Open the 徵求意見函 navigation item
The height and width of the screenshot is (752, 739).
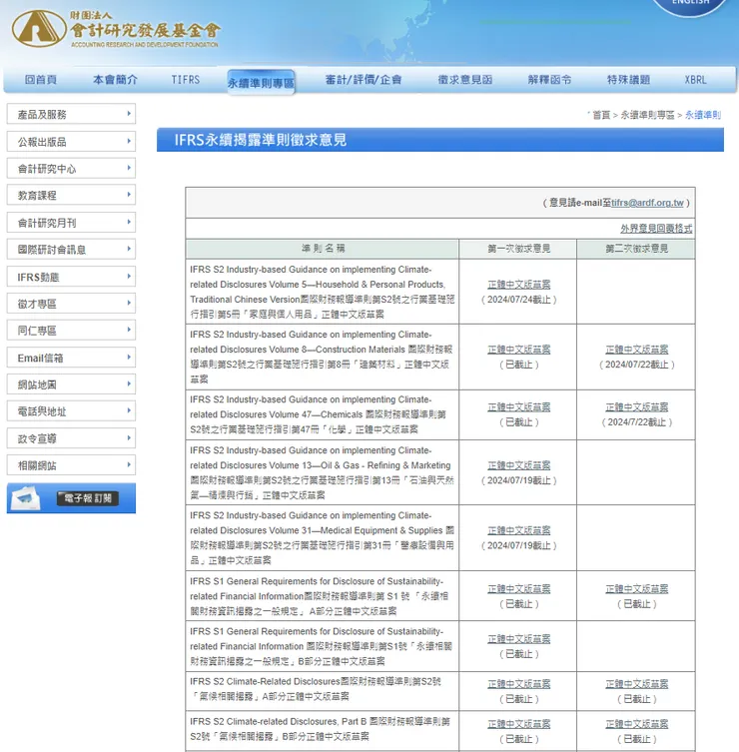point(465,80)
